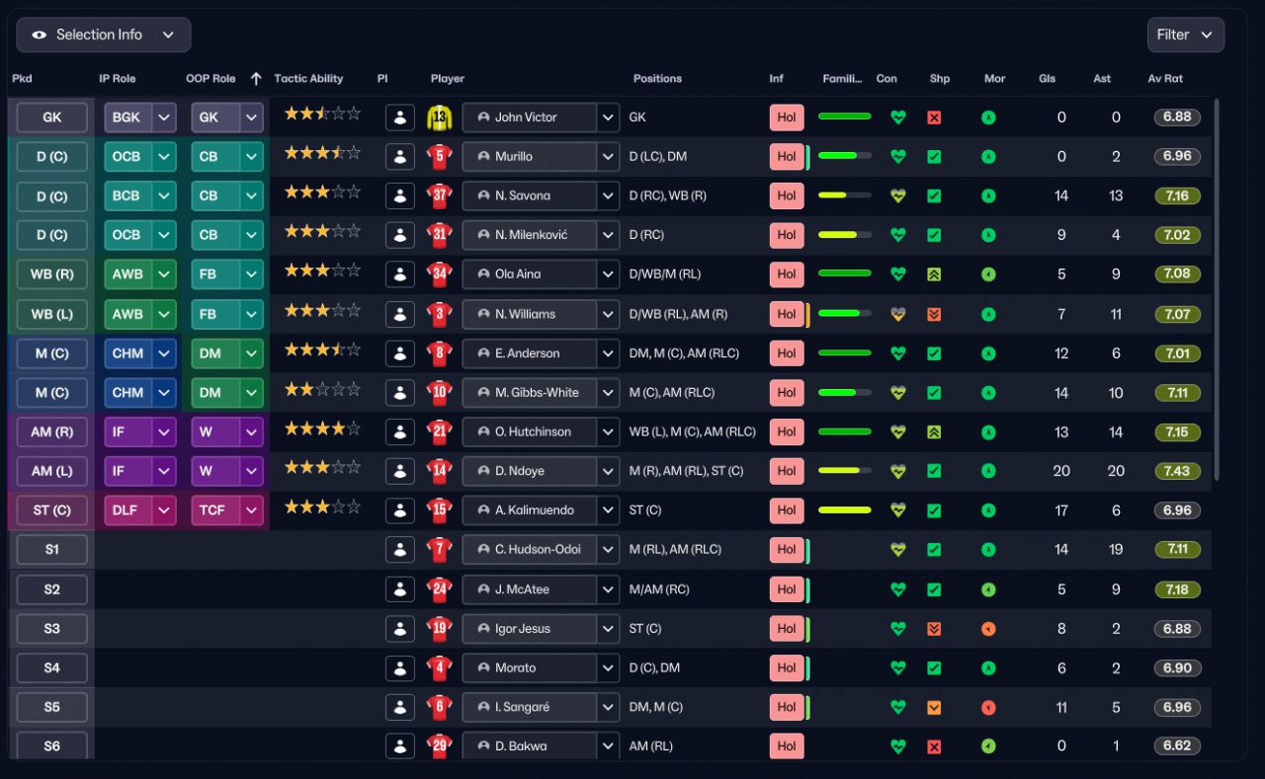Select the E. Anderson player name field

point(529,353)
